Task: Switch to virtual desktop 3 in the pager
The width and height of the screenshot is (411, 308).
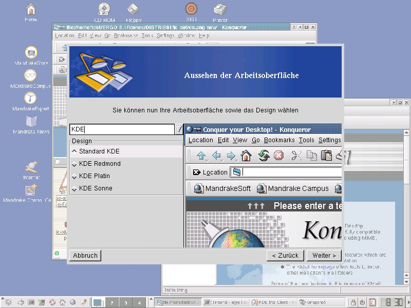Action: [125, 302]
